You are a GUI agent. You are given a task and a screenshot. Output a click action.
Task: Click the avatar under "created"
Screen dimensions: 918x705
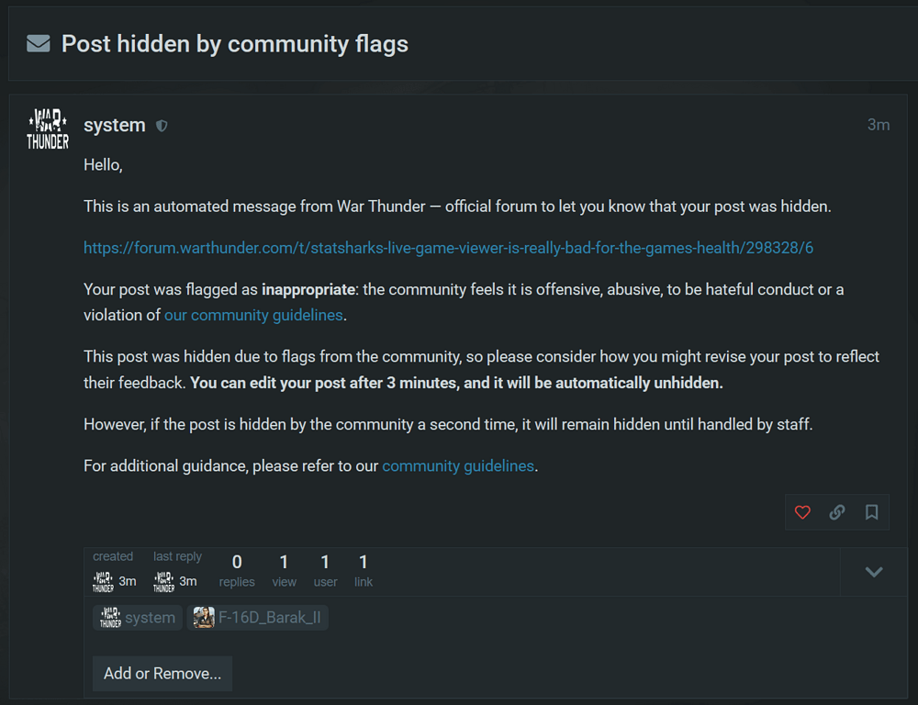103,581
